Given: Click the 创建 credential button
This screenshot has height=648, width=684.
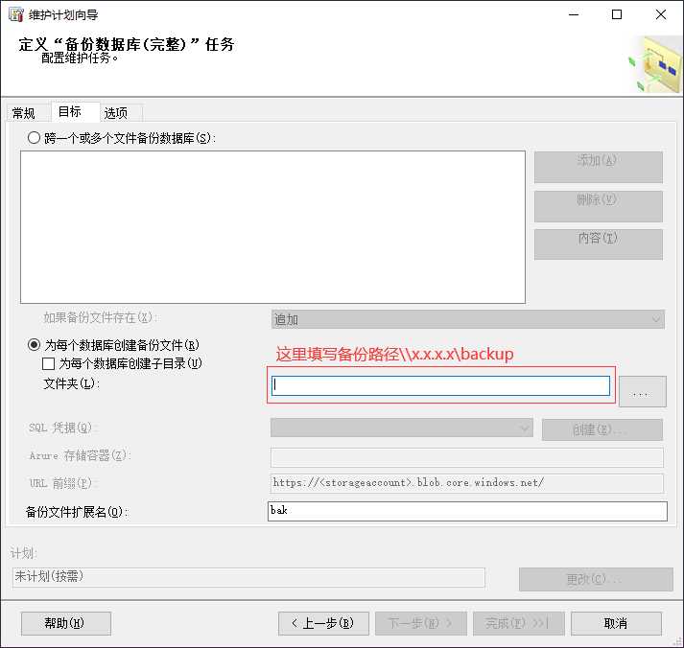Looking at the screenshot, I should 602,429.
